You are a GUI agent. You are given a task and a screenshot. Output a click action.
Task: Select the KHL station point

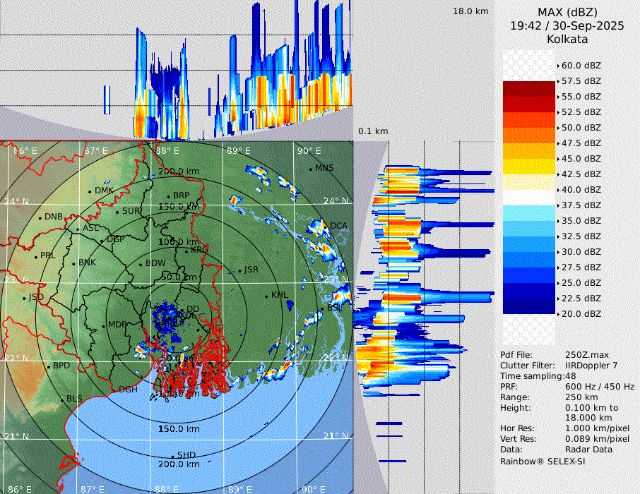point(267,296)
